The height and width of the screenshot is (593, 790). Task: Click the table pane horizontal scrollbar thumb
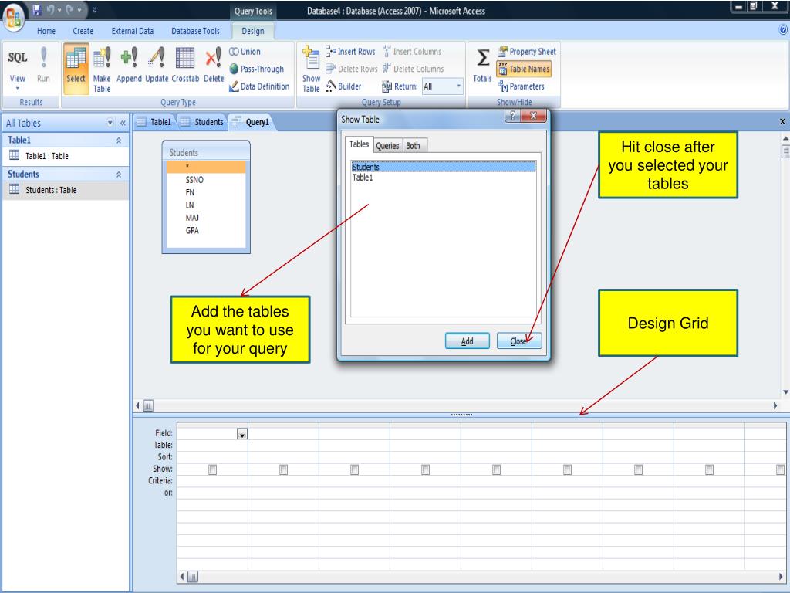(x=148, y=405)
